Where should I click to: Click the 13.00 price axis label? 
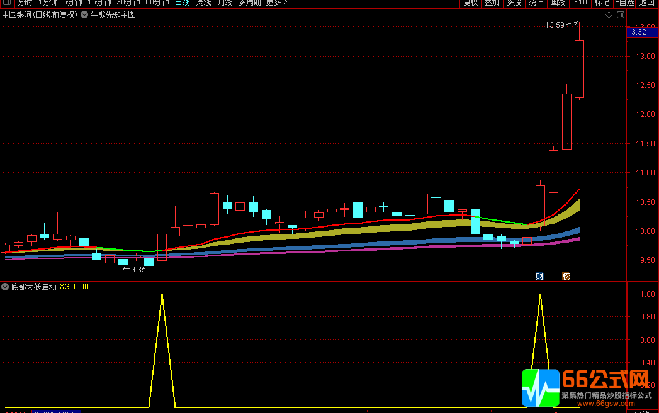tap(645, 56)
